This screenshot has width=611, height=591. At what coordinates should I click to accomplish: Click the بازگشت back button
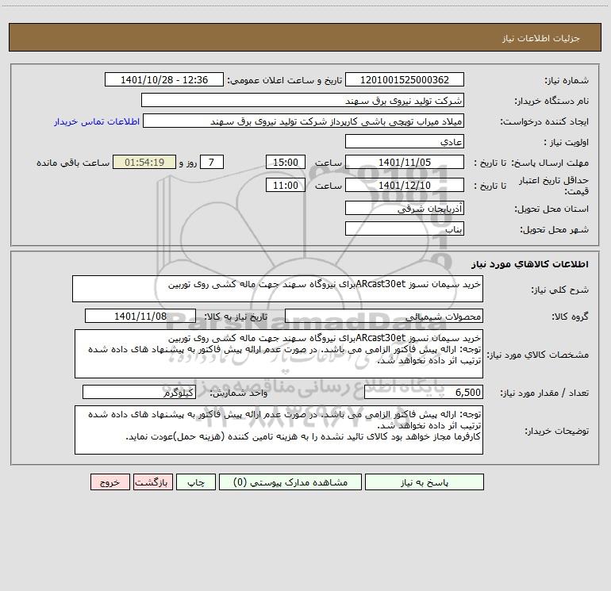[x=152, y=482]
